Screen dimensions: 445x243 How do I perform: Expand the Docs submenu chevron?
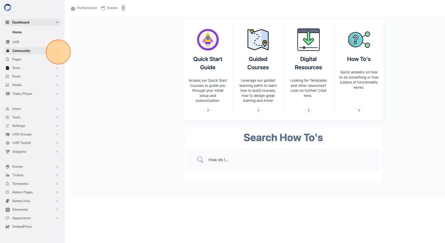pyautogui.click(x=57, y=68)
